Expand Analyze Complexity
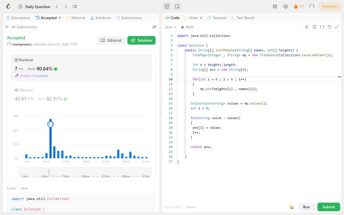 tap(31, 76)
